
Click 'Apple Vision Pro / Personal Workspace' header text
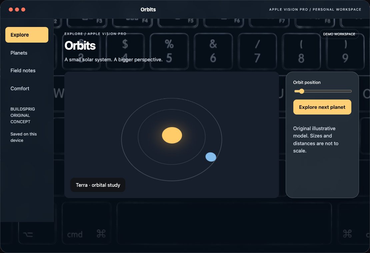(315, 10)
